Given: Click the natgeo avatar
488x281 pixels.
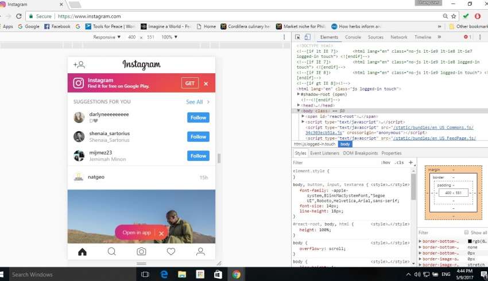Looking at the screenshot, I should coord(79,177).
